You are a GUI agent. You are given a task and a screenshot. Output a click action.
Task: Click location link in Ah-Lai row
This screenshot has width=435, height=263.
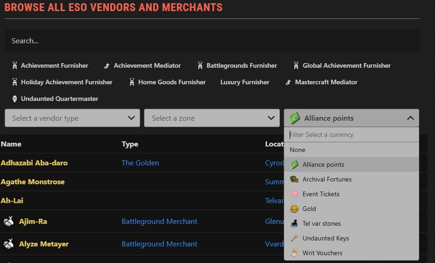(x=274, y=201)
